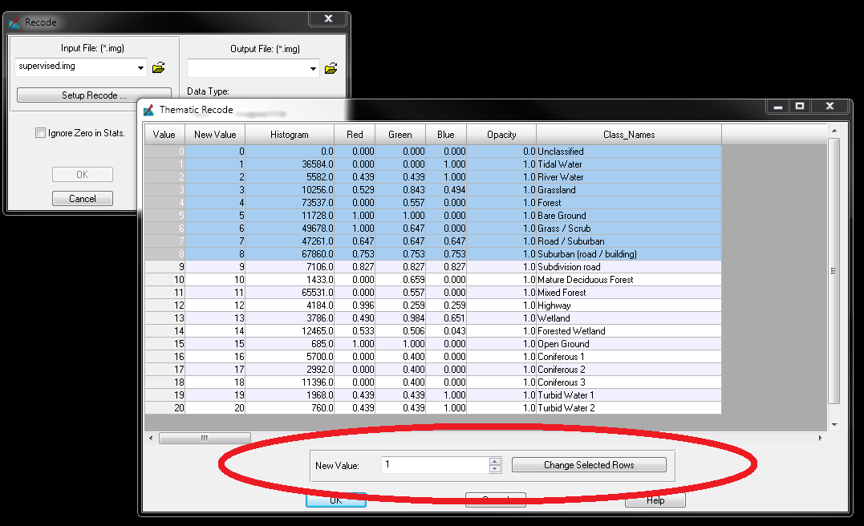Click the Highway class name cell

tap(629, 305)
